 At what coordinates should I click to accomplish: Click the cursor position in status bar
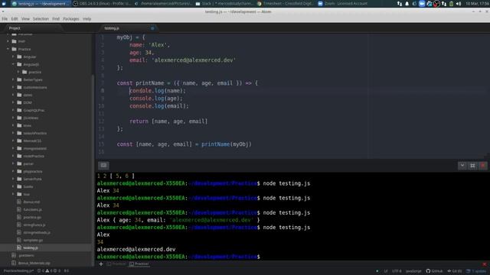67,271
